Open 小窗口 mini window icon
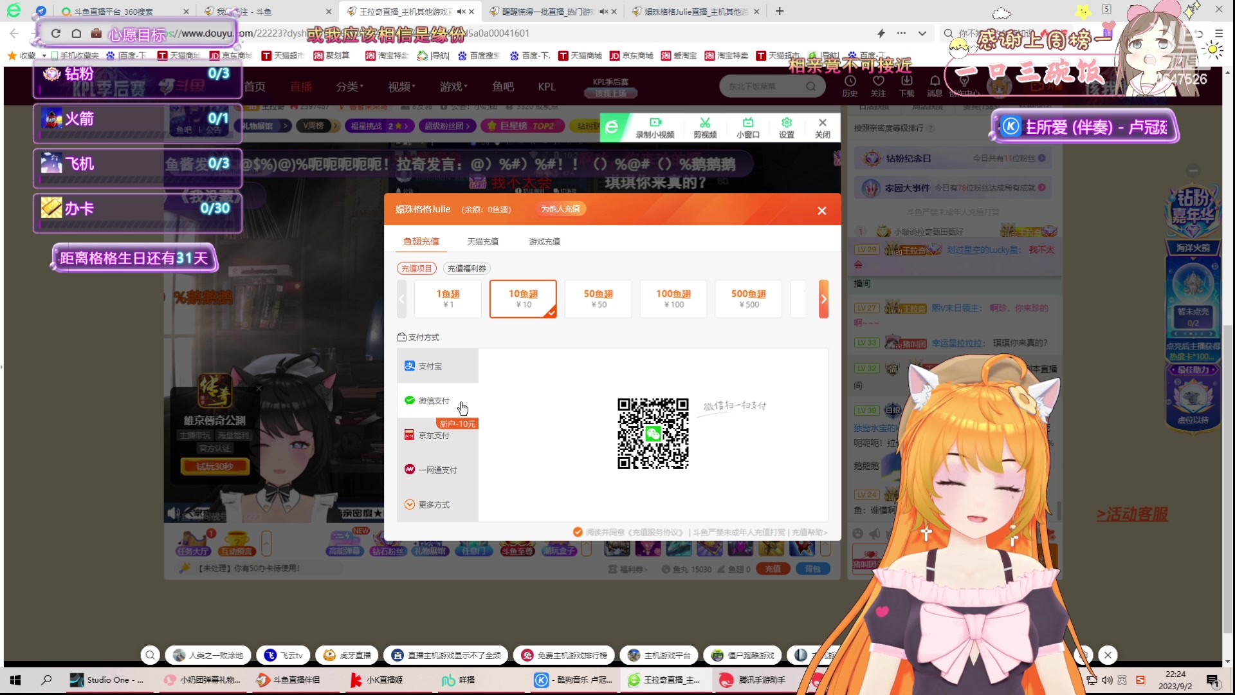1235x695 pixels. point(747,127)
